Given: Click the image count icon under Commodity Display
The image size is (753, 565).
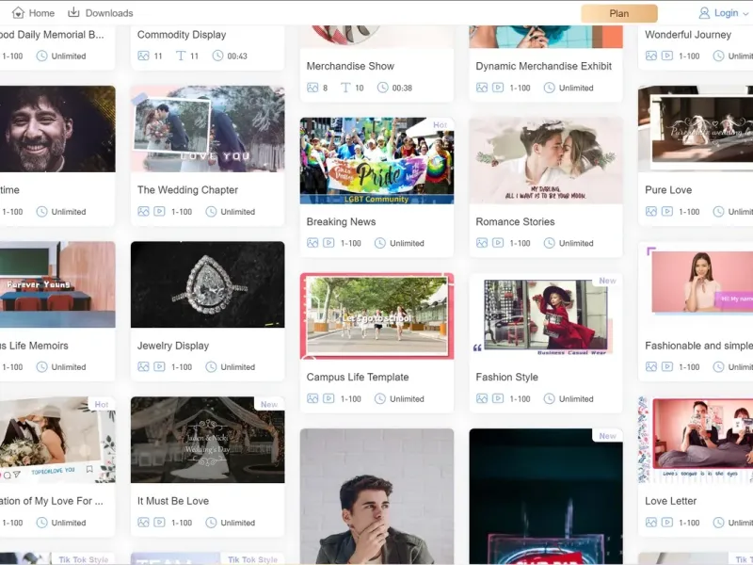Looking at the screenshot, I should tap(143, 56).
